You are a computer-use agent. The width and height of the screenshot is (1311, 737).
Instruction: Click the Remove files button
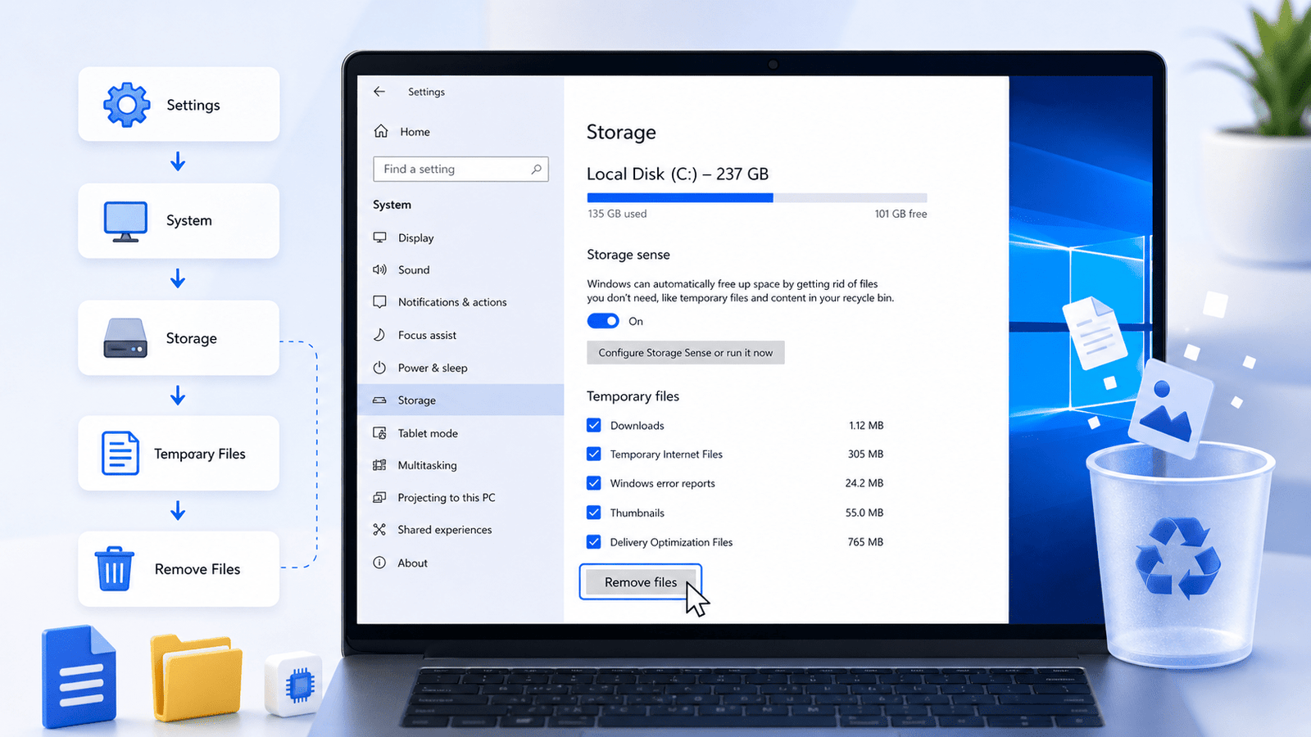pyautogui.click(x=641, y=582)
